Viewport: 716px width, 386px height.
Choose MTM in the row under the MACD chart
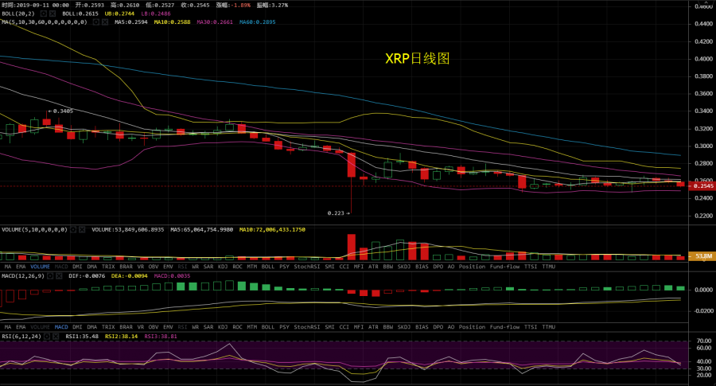tap(251, 327)
